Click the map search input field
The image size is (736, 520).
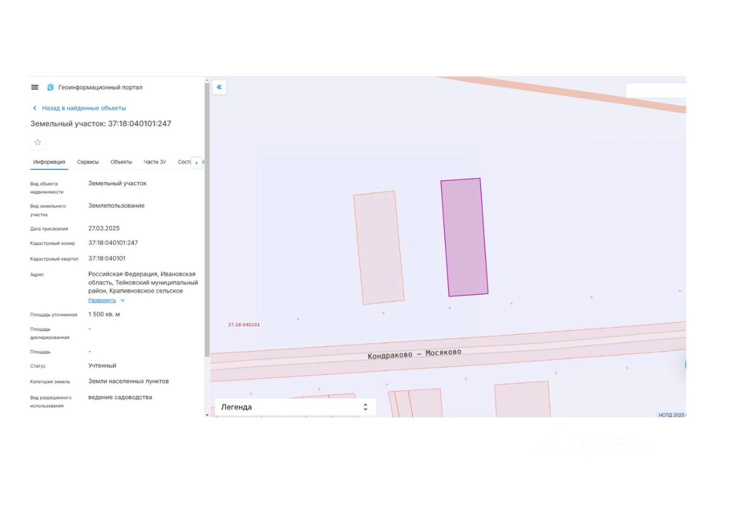click(655, 91)
